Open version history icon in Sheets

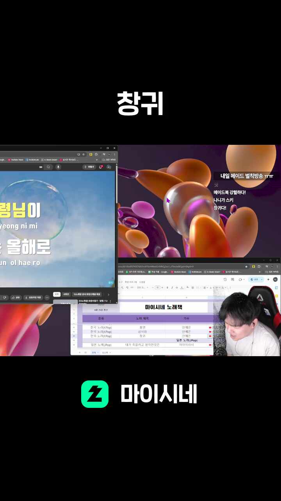(x=225, y=279)
